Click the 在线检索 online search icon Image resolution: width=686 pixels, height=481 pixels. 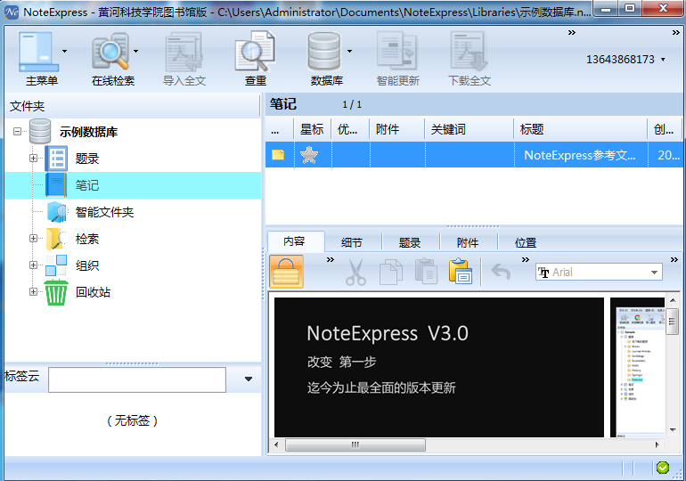pos(110,54)
